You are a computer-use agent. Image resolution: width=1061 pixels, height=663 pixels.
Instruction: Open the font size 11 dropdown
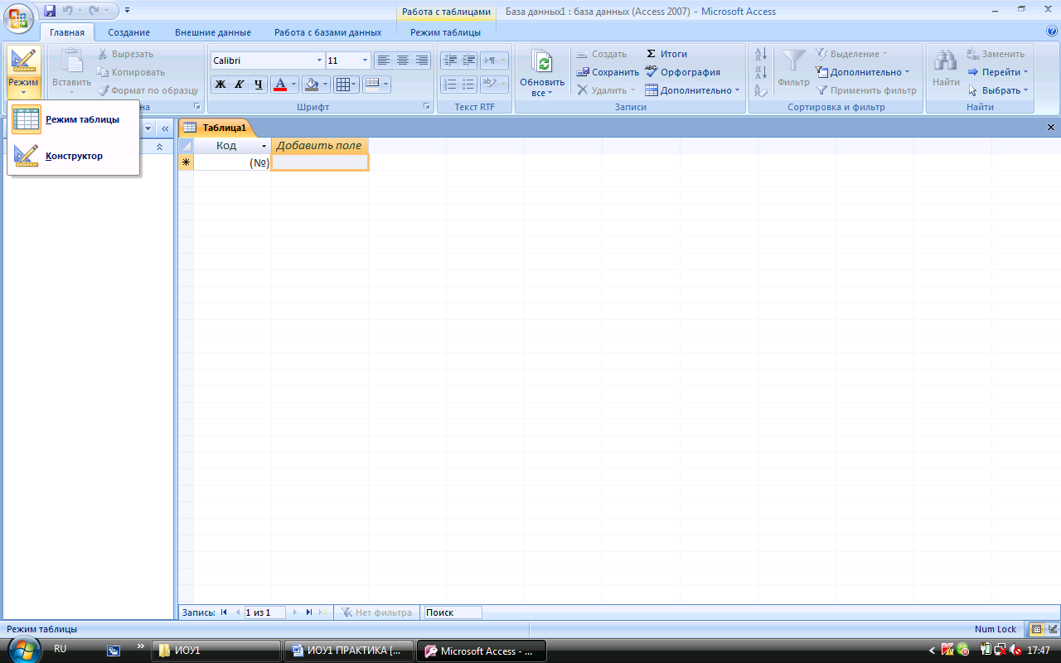[366, 60]
